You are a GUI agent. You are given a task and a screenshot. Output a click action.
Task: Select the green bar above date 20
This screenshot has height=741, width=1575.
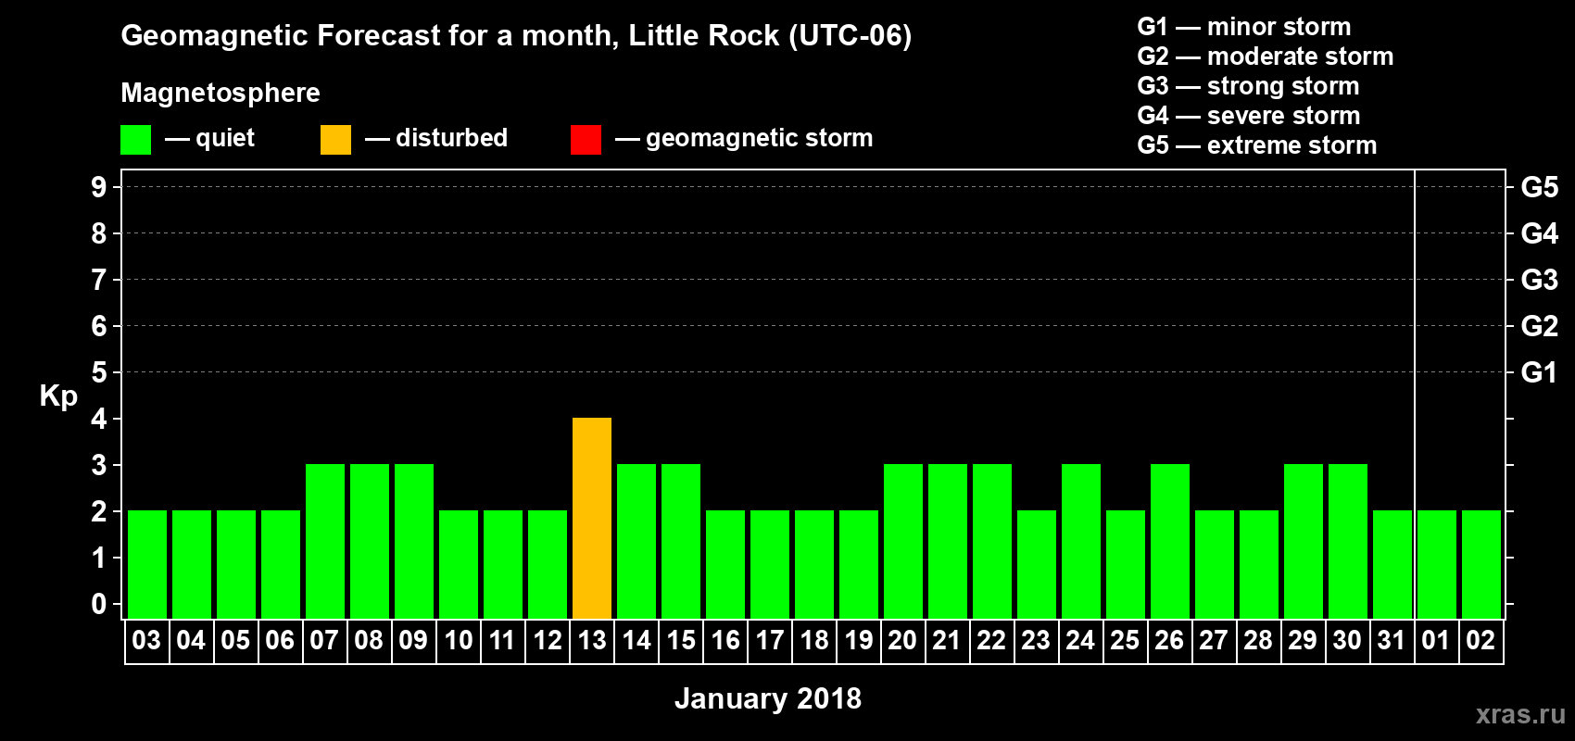pos(903,541)
